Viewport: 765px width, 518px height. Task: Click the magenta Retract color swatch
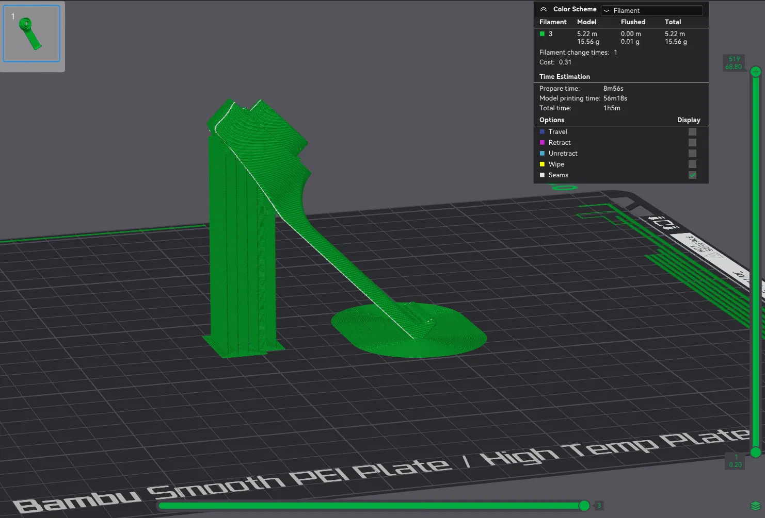(542, 143)
